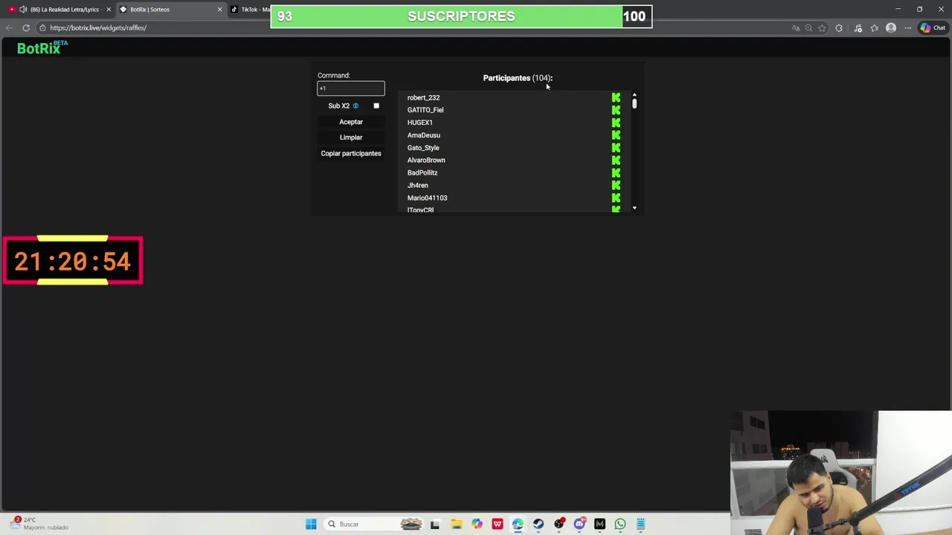Screen dimensions: 952x535
Task: Click Copiar participantes button
Action: click(351, 153)
